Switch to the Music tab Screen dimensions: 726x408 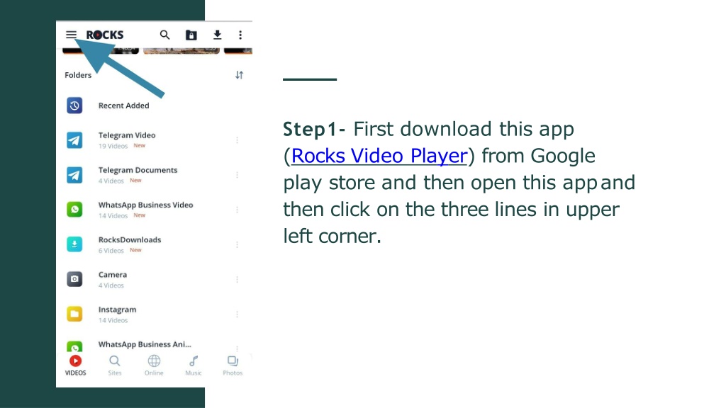(x=194, y=365)
